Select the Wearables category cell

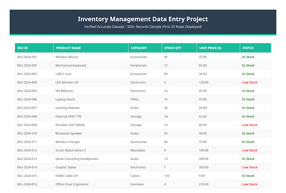click(145, 150)
